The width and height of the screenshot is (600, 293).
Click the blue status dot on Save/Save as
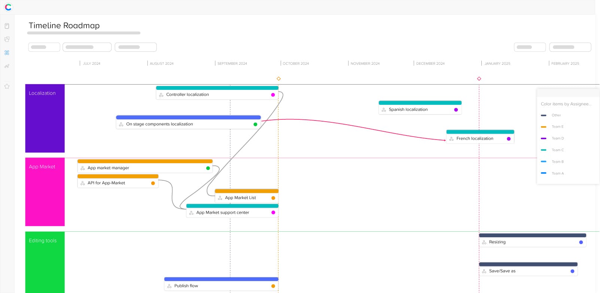click(x=572, y=271)
